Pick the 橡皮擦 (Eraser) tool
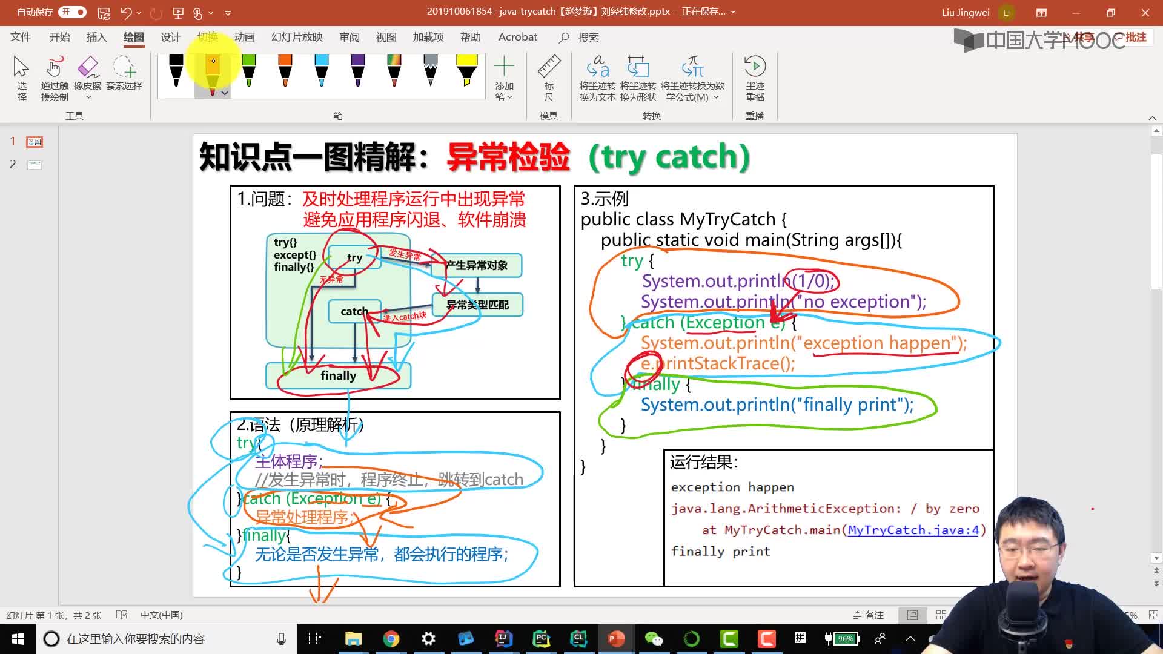This screenshot has height=654, width=1163. (88, 73)
